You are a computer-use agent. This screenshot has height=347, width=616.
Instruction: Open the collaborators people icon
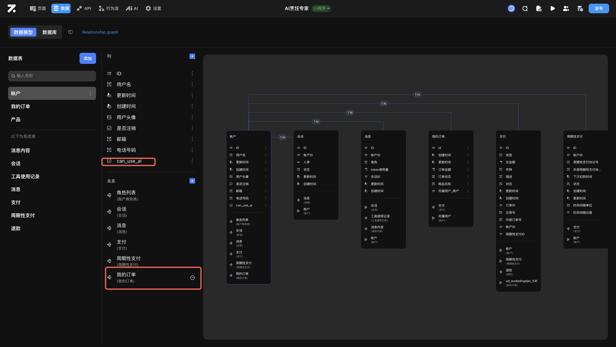tap(566, 8)
